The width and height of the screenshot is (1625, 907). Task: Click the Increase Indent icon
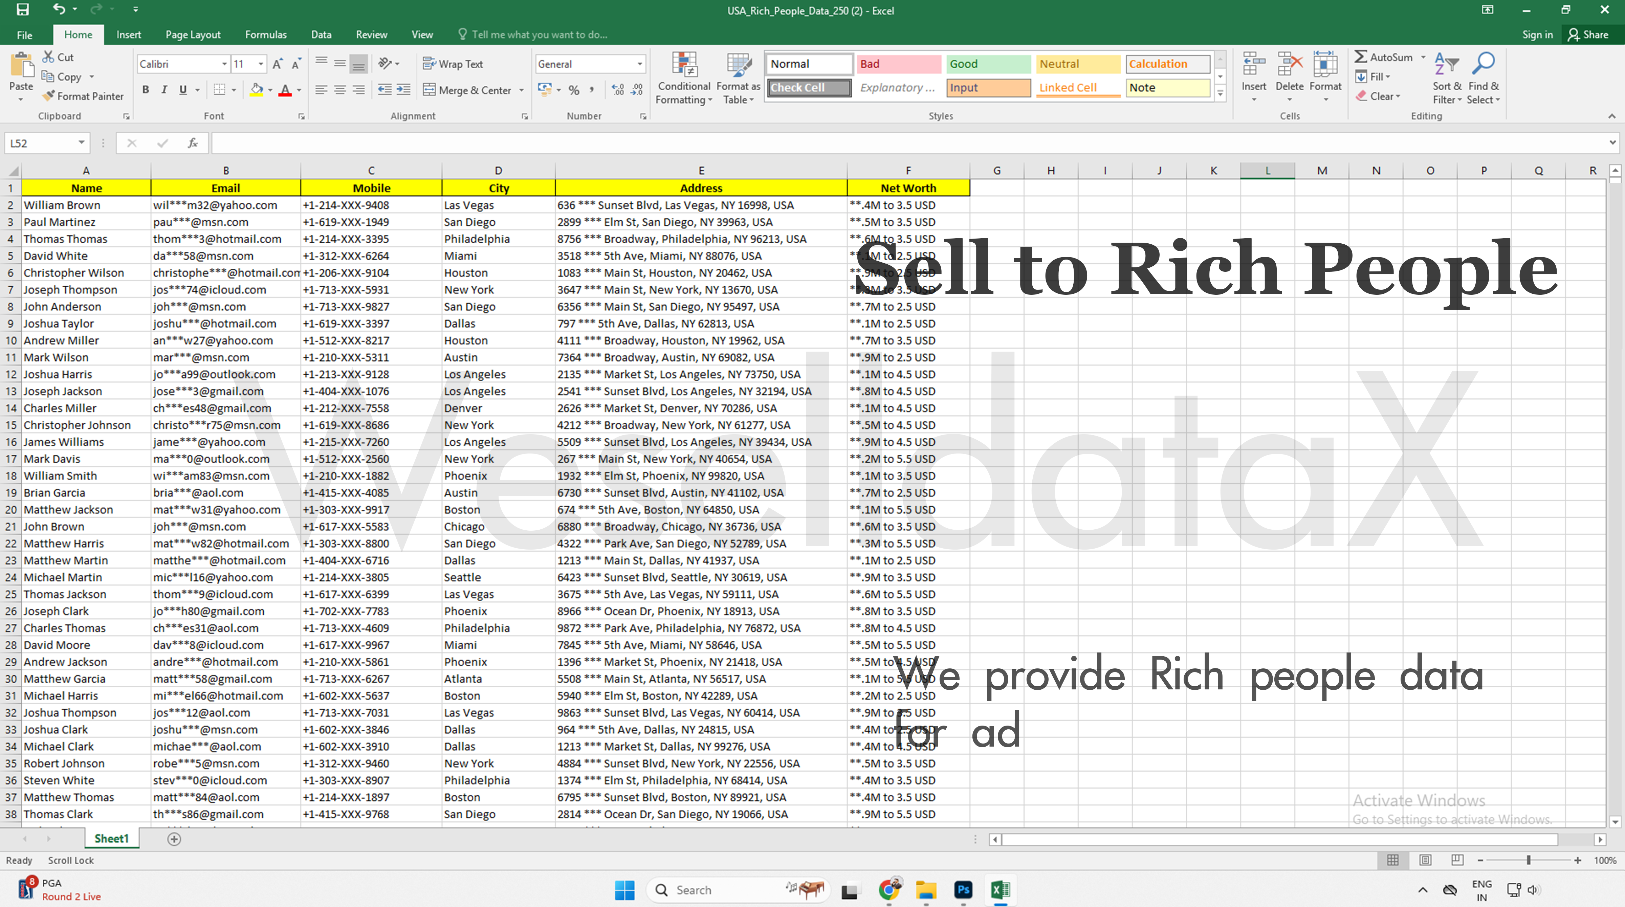click(x=403, y=90)
